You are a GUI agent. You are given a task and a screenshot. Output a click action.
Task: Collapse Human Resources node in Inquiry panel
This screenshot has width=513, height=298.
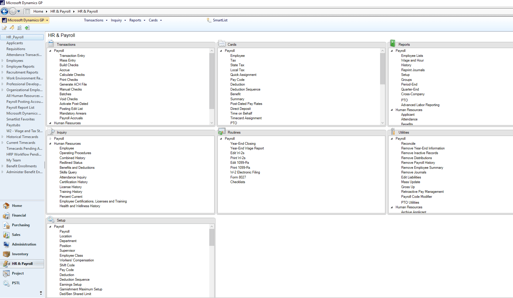coord(50,144)
